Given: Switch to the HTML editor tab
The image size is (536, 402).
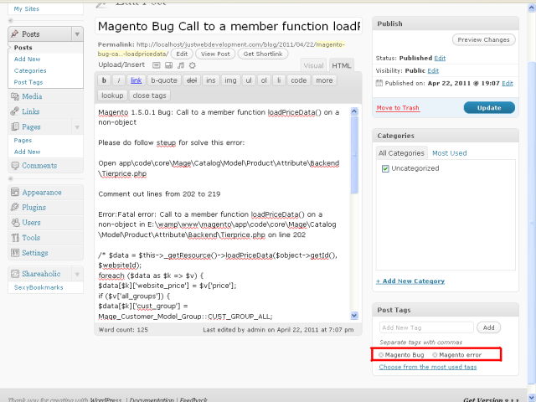Looking at the screenshot, I should [341, 65].
